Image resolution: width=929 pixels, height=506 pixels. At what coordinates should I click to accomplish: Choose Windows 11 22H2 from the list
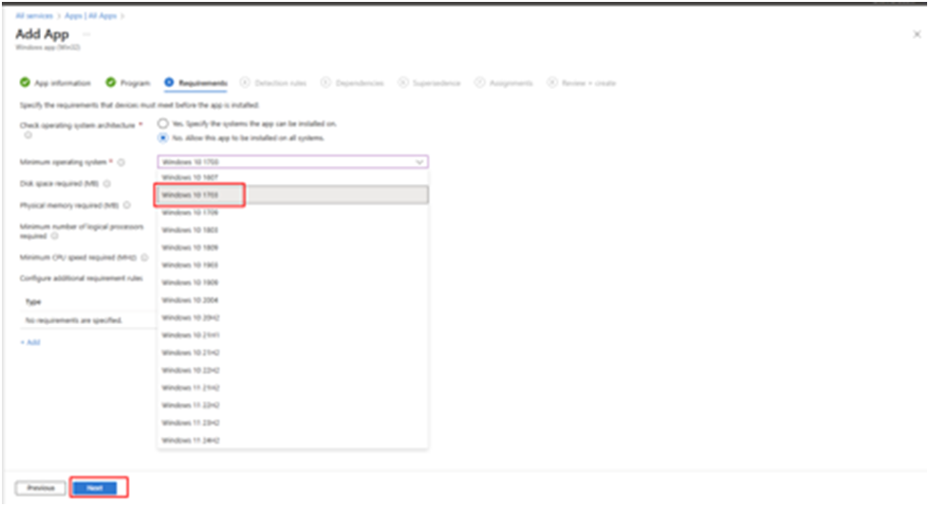coord(292,406)
